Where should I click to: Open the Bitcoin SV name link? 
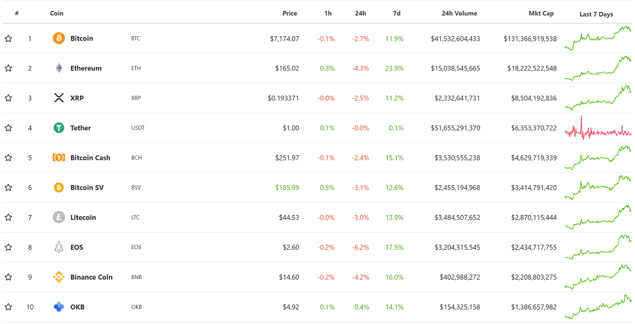pos(86,188)
